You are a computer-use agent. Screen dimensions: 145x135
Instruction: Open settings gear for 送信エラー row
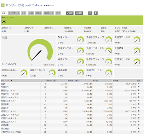(x=138, y=108)
